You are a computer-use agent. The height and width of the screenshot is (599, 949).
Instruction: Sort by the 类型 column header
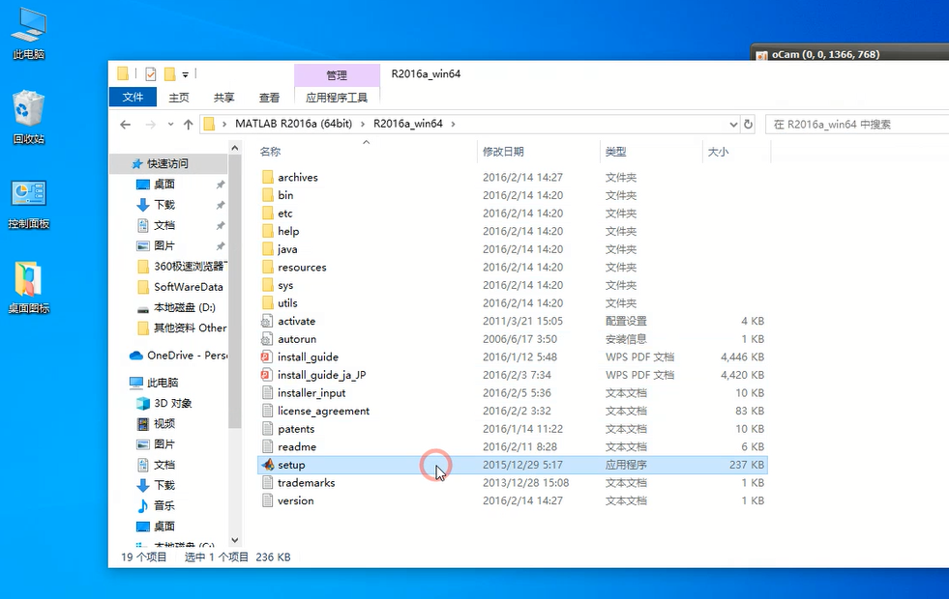pos(615,152)
